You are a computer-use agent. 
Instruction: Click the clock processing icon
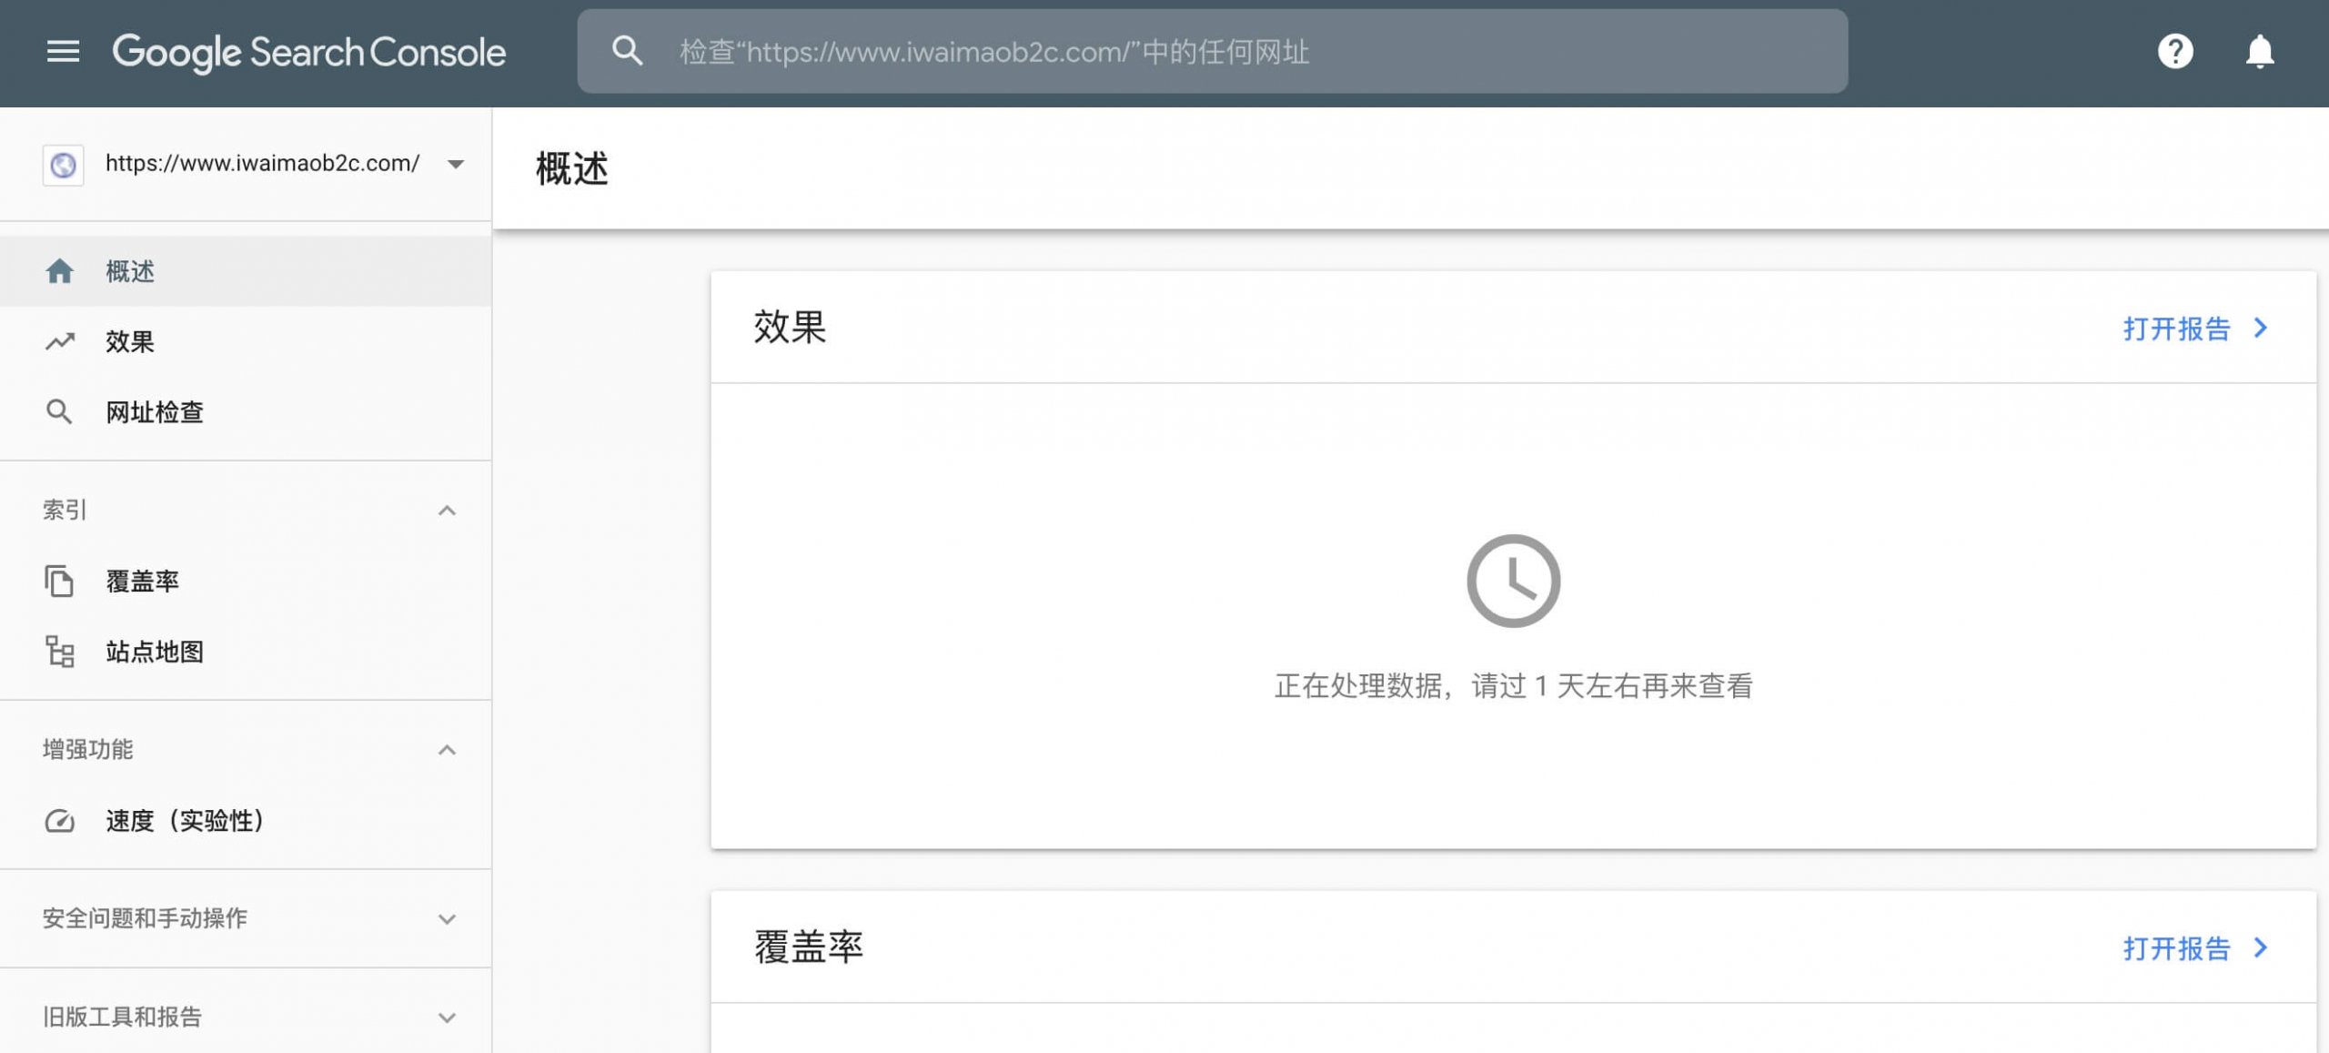pyautogui.click(x=1513, y=581)
